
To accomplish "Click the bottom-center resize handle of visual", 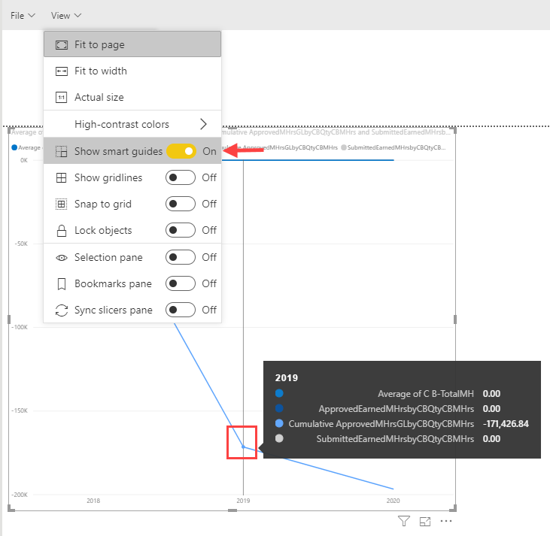I will point(232,510).
